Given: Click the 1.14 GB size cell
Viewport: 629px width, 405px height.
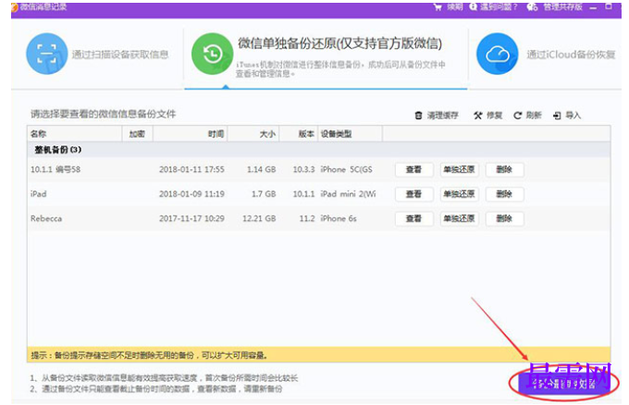Looking at the screenshot, I should pos(262,169).
